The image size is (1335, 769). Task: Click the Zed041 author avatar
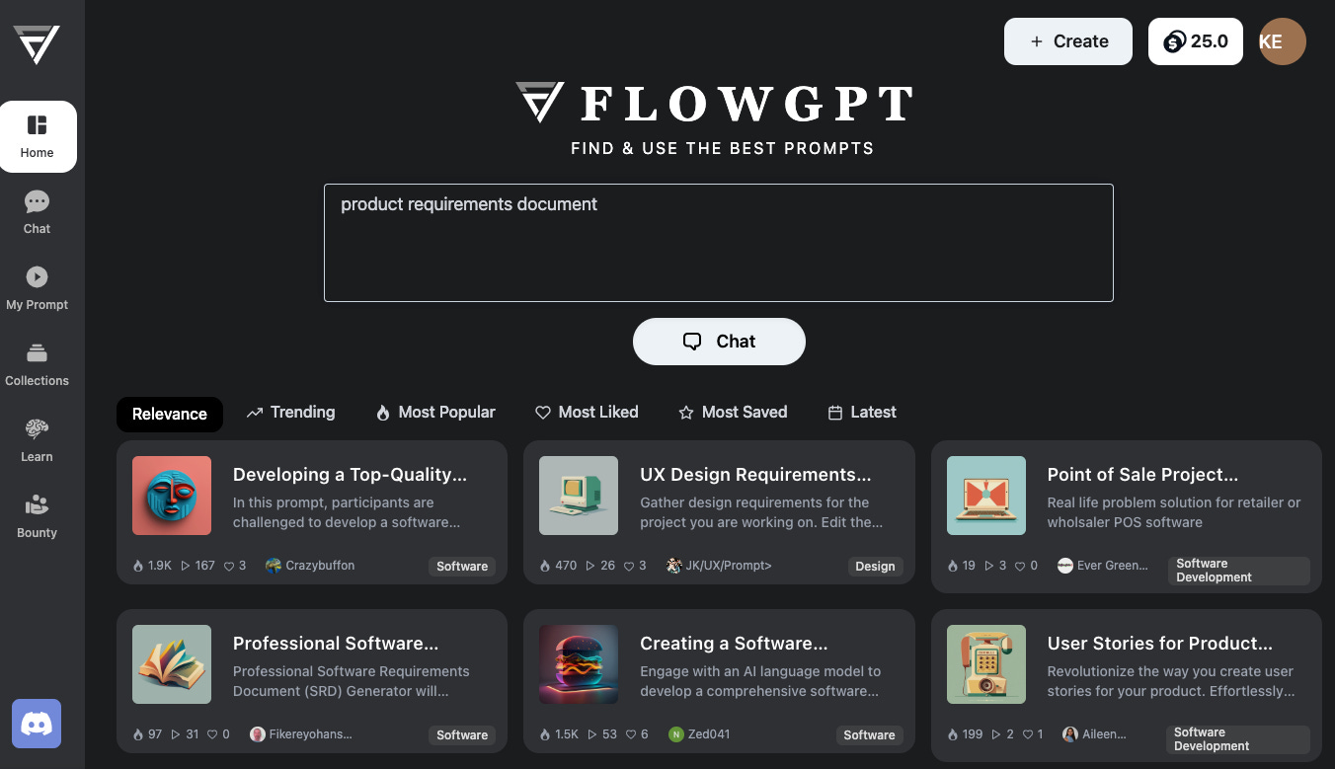tap(676, 734)
